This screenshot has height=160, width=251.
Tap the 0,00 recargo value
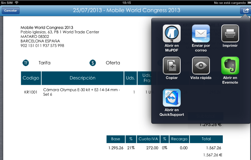pyautogui.click(x=184, y=148)
